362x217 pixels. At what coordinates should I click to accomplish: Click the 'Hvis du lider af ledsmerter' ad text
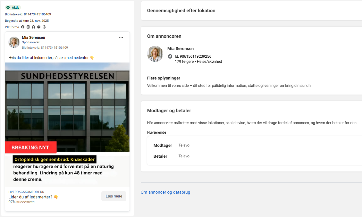tap(51, 58)
